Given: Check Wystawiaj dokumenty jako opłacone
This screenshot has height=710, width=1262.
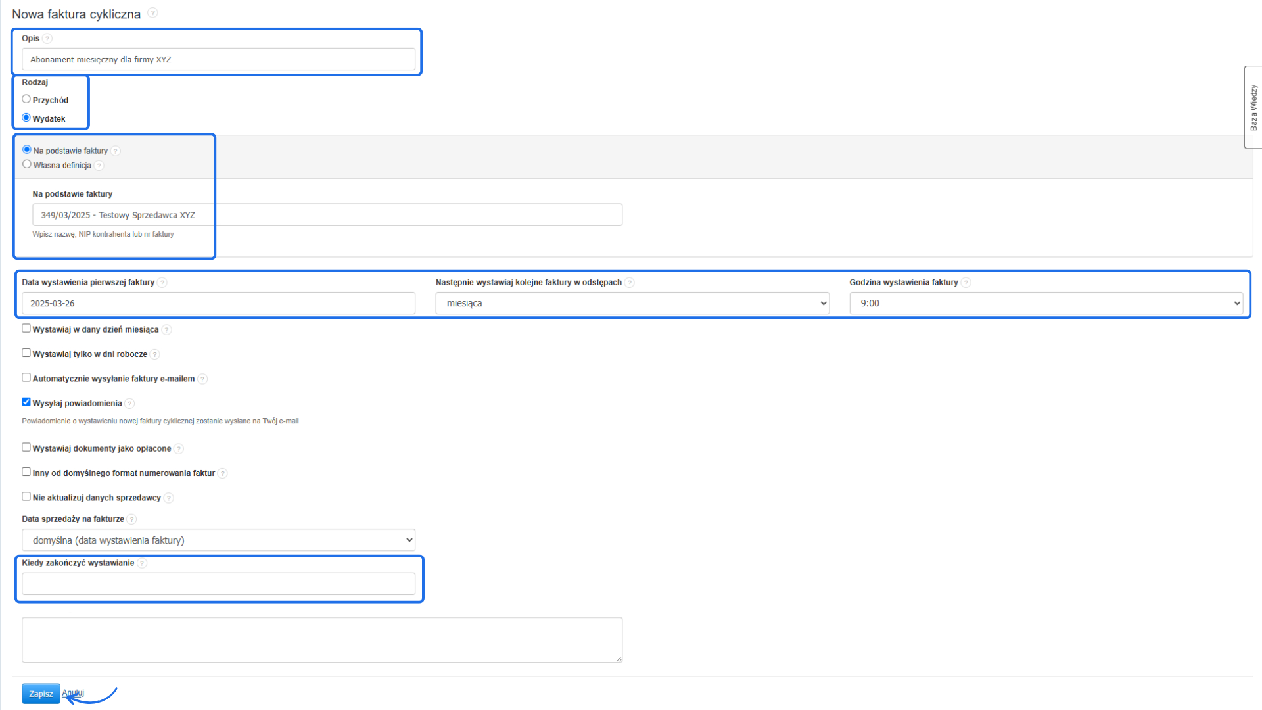Looking at the screenshot, I should point(26,448).
